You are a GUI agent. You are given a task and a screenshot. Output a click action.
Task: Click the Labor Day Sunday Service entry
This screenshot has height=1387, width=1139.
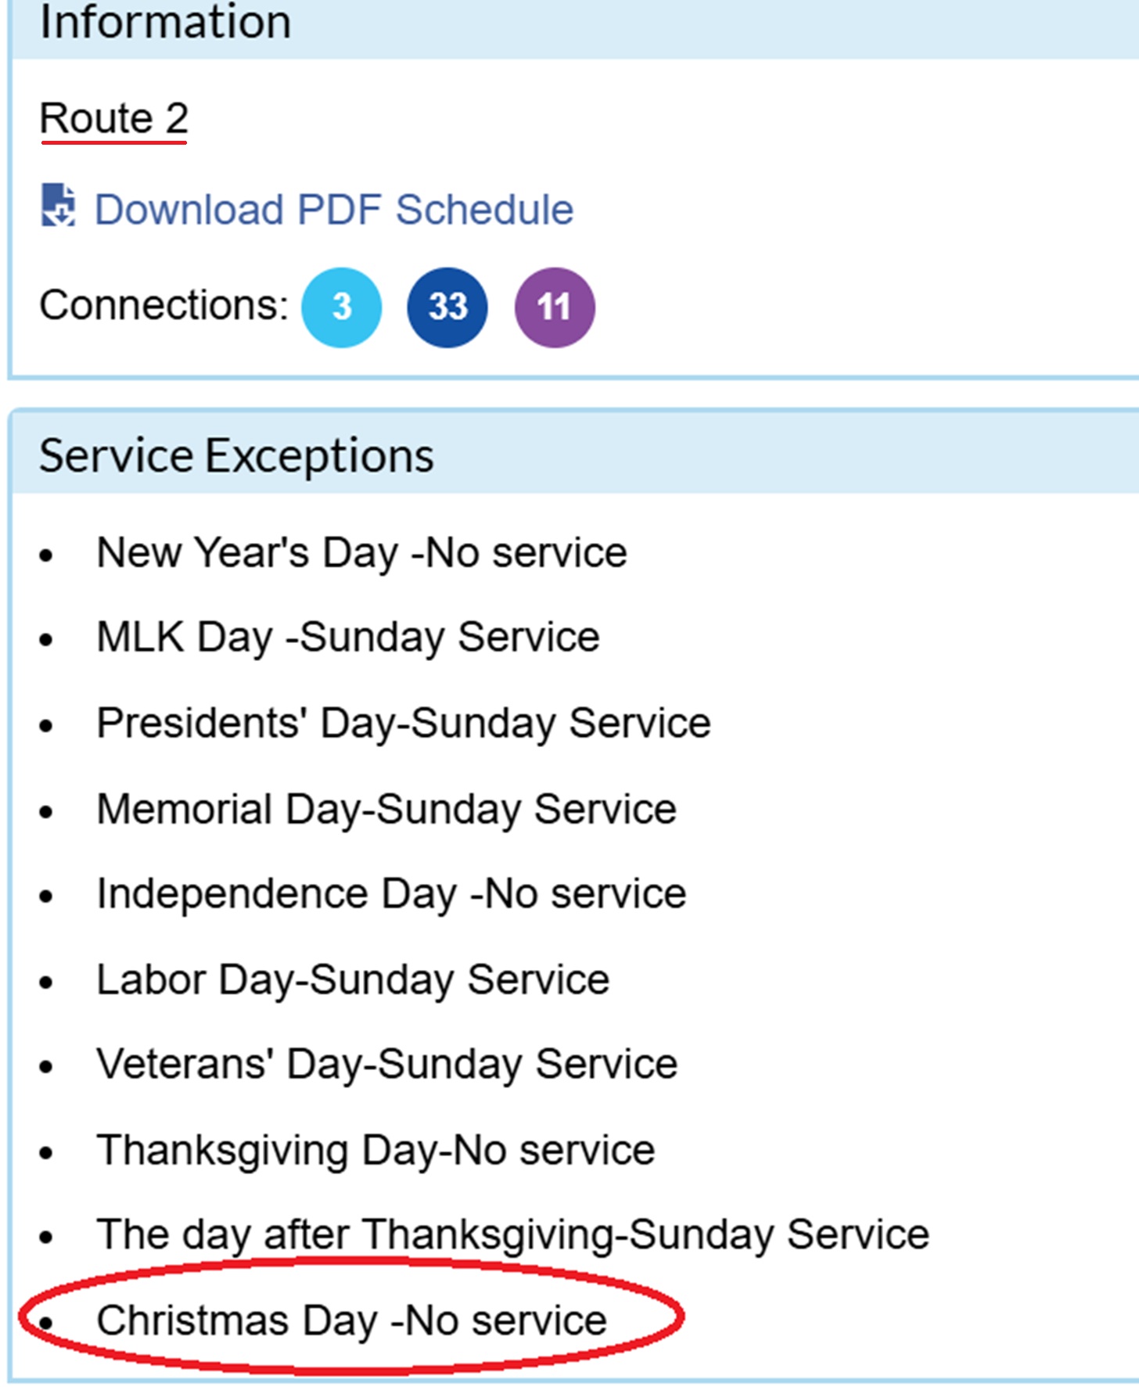coord(353,979)
